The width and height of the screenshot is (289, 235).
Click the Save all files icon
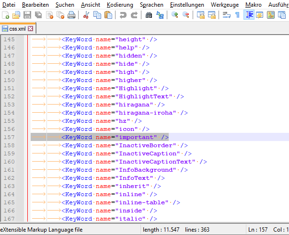coord(38,15)
